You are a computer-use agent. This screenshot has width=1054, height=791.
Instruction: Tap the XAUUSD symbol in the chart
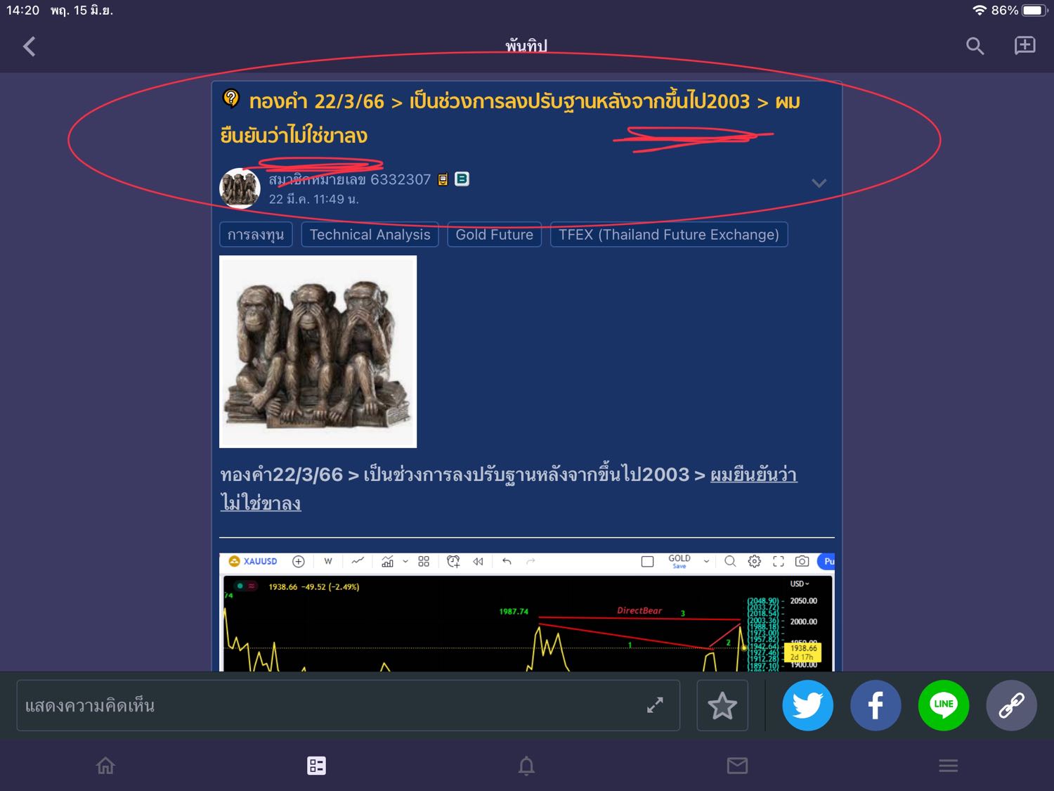pos(253,561)
